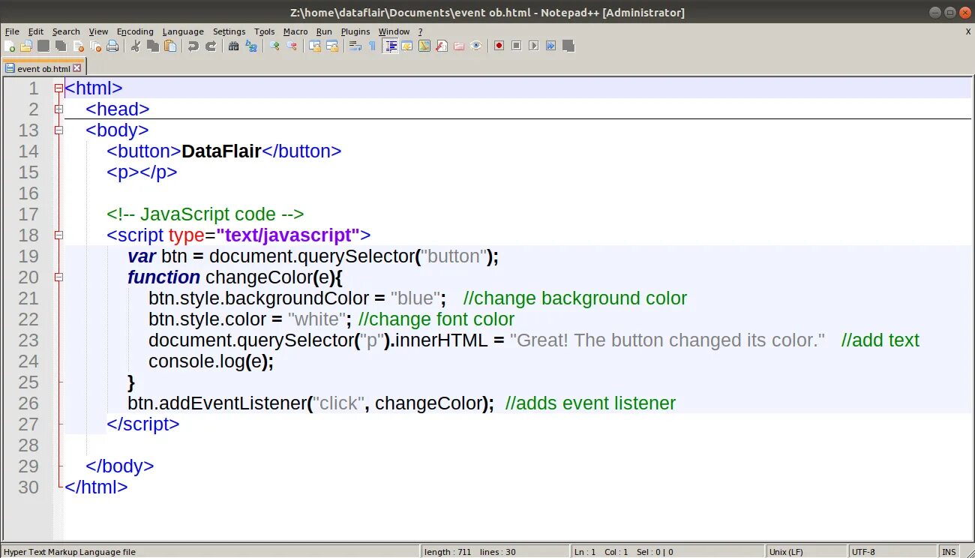This screenshot has height=558, width=975.
Task: Open the Language menu
Action: pos(183,31)
